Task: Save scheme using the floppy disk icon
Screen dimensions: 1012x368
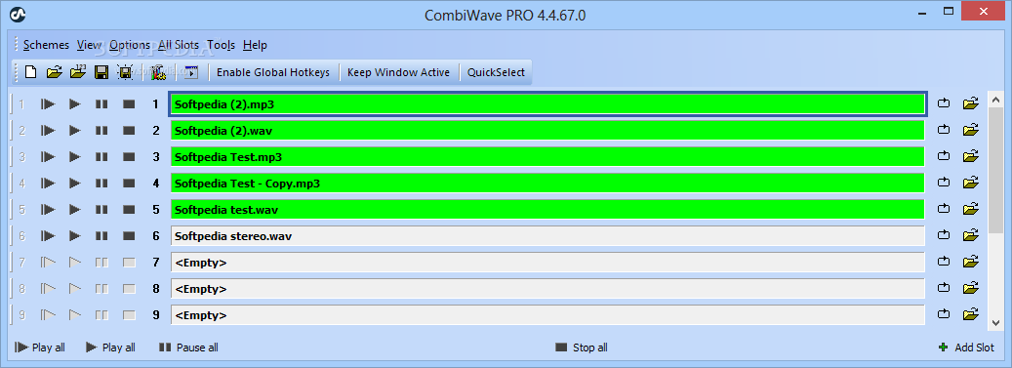Action: tap(101, 72)
